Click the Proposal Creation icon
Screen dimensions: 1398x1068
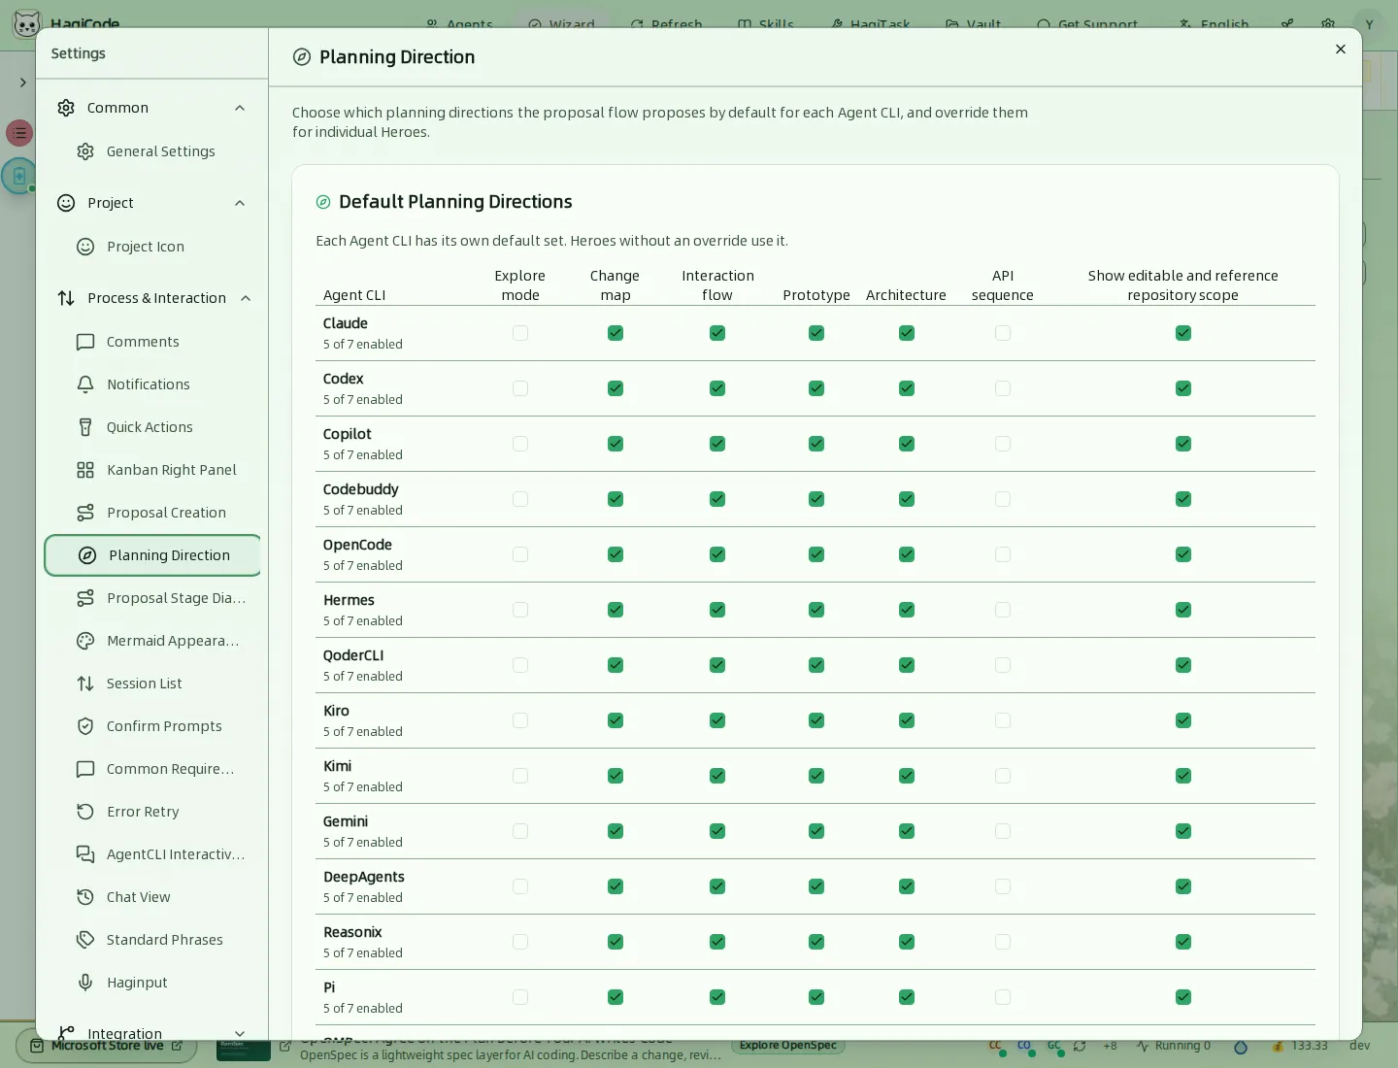(x=85, y=513)
